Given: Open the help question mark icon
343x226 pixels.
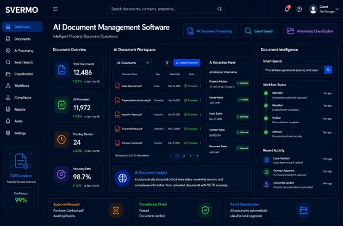Looking at the screenshot, I should point(299,9).
